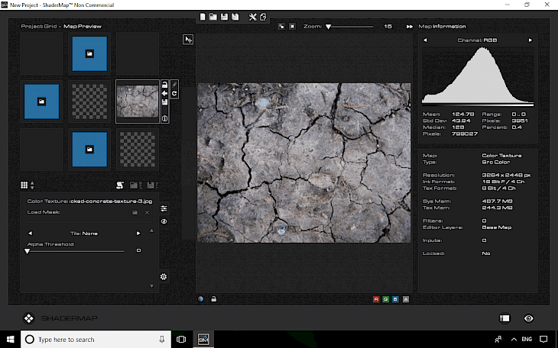Select the checkered cell in bottom-right grid

[138, 150]
